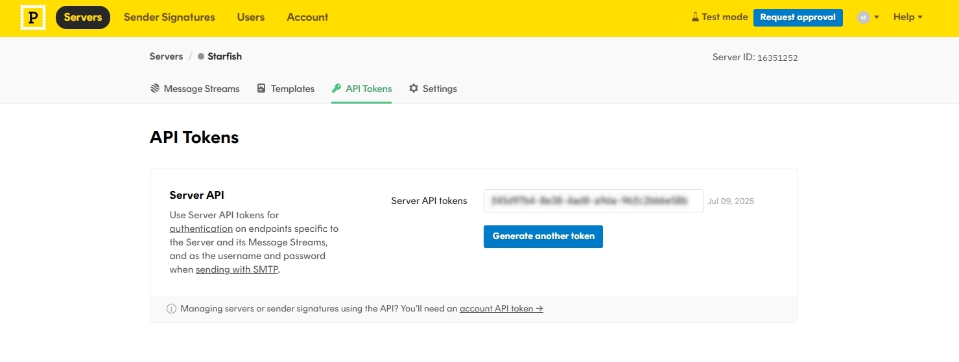Click the Test mode flask icon

click(x=695, y=17)
